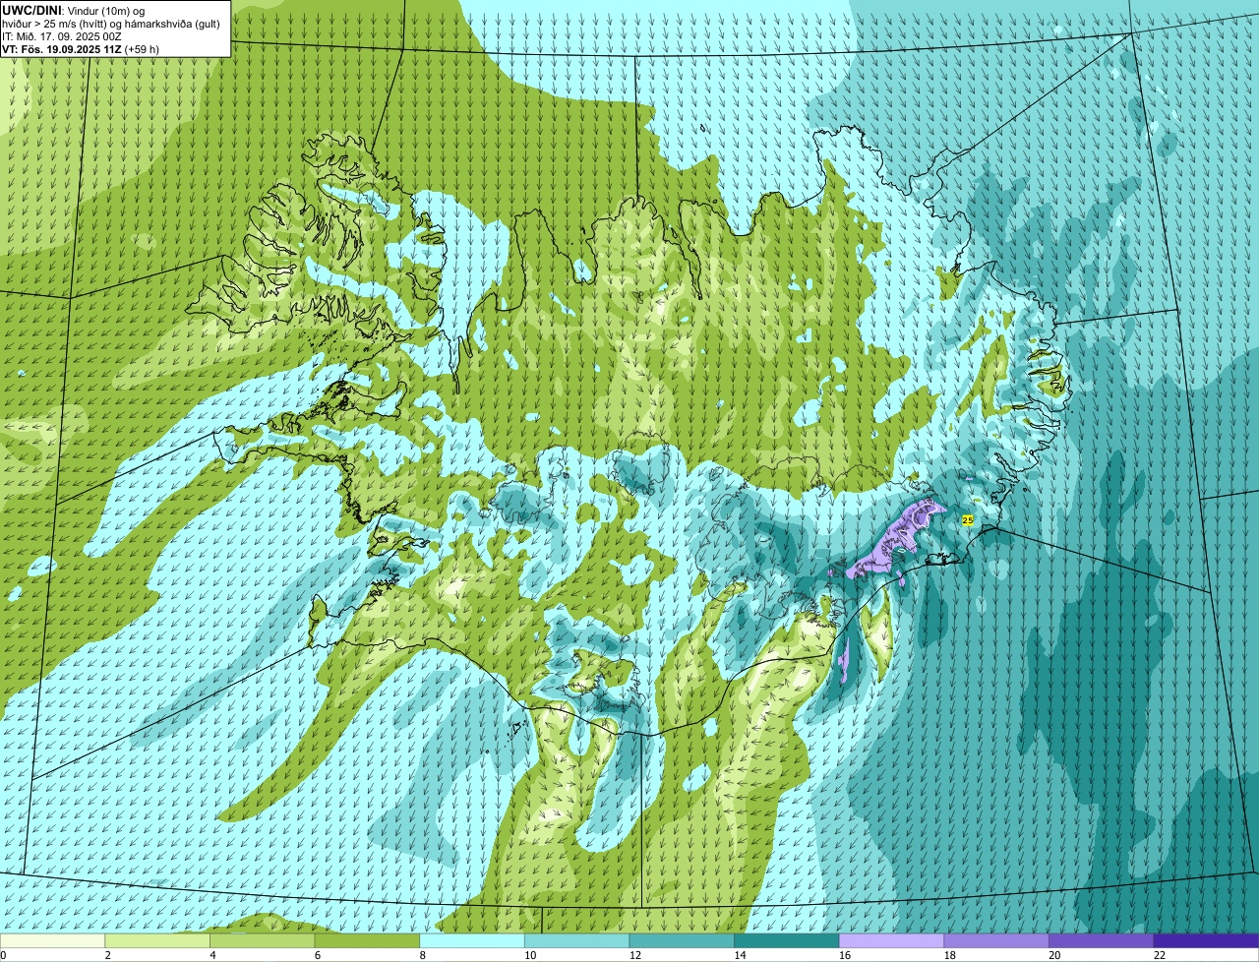Click the title line 'UWC/DINI: Vindur (10m) og'
Screen dimensions: 1259x962
coord(73,10)
